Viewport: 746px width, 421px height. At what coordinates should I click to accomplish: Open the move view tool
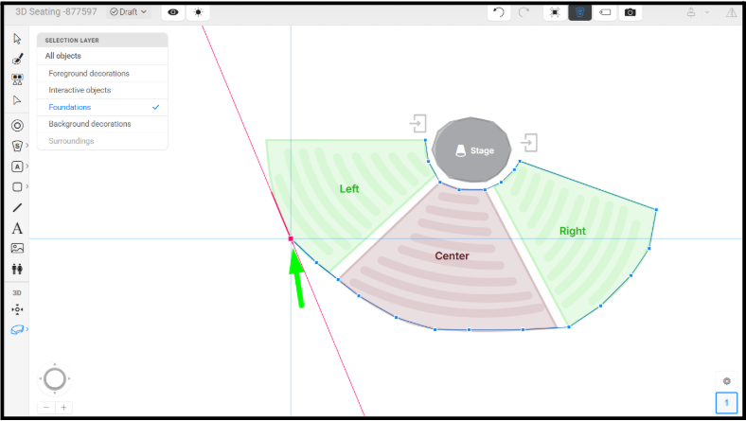pos(17,309)
